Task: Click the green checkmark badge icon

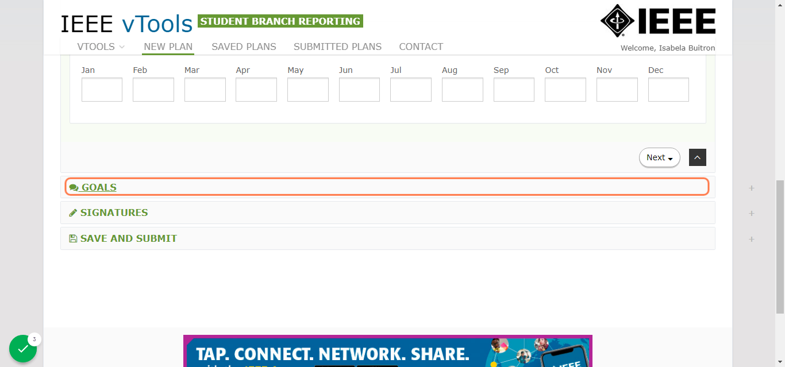Action: pos(23,349)
